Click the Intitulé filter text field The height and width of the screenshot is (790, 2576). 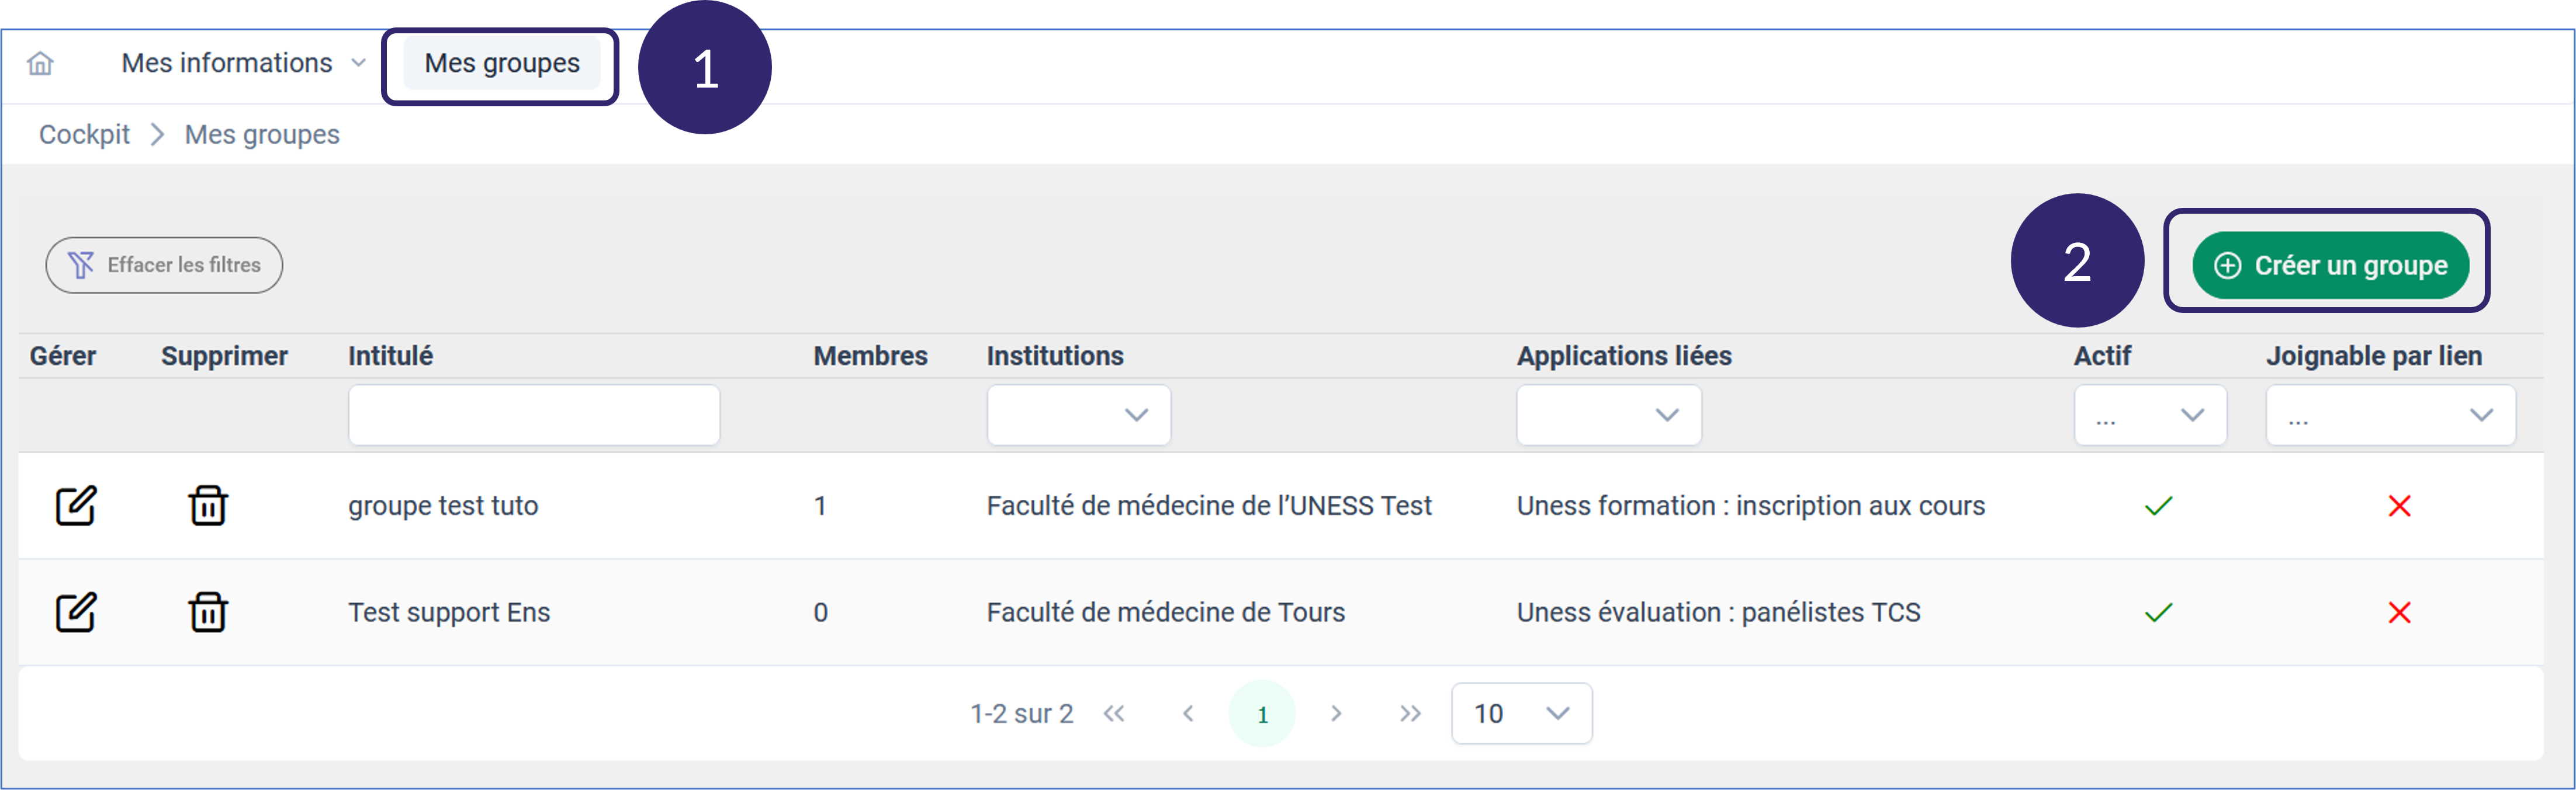(x=533, y=415)
